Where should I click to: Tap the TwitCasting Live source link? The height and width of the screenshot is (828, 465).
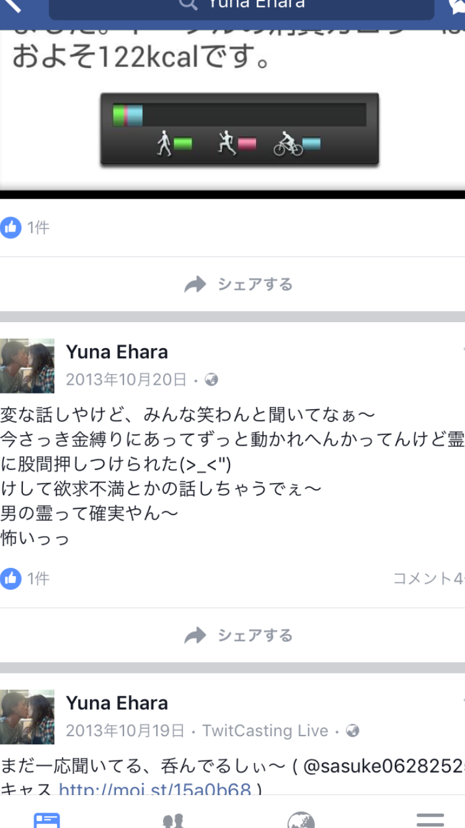(x=265, y=731)
